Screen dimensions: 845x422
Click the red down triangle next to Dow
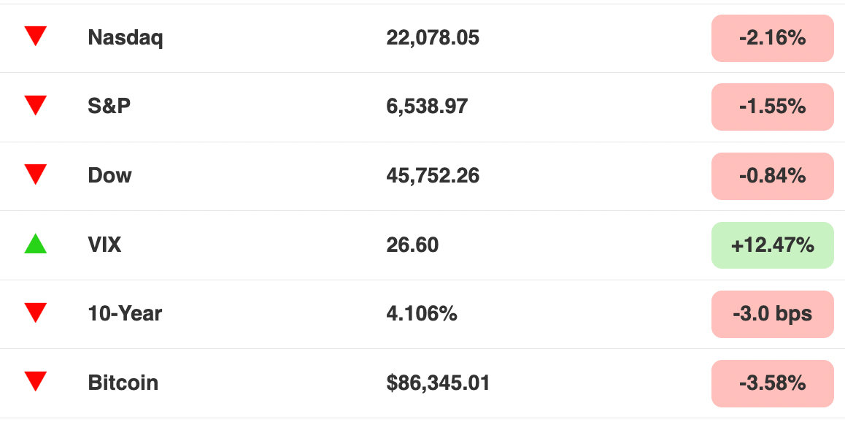tap(36, 174)
